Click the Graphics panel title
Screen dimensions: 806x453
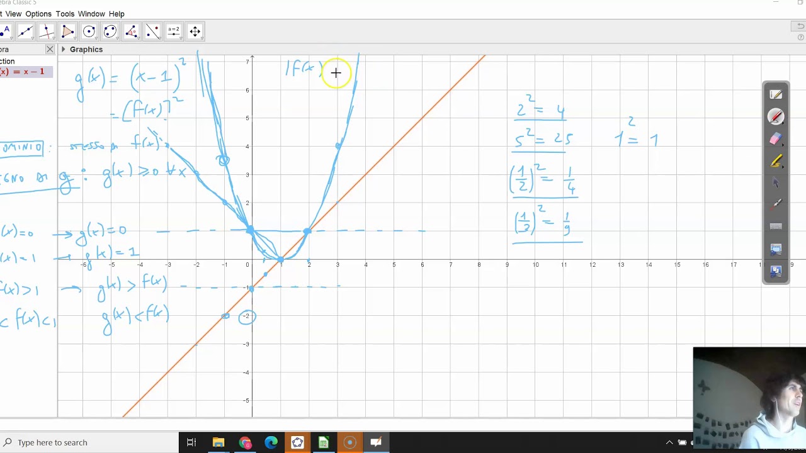click(x=86, y=49)
